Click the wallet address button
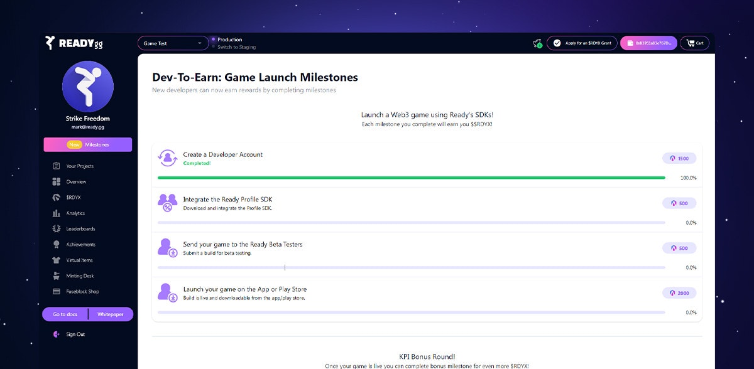Screen dimensions: 754x369 tap(648, 43)
